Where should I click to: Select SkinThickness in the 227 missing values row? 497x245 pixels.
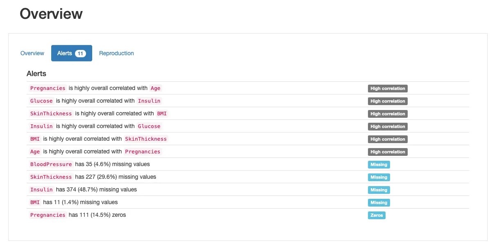pos(51,177)
